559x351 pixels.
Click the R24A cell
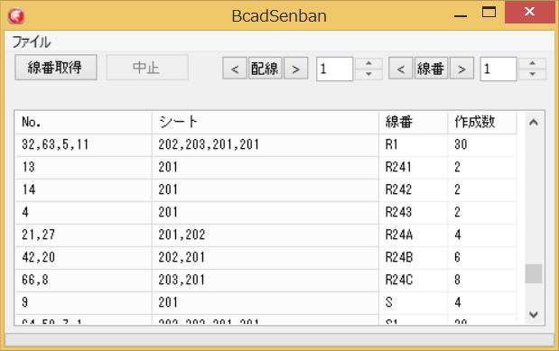(414, 236)
